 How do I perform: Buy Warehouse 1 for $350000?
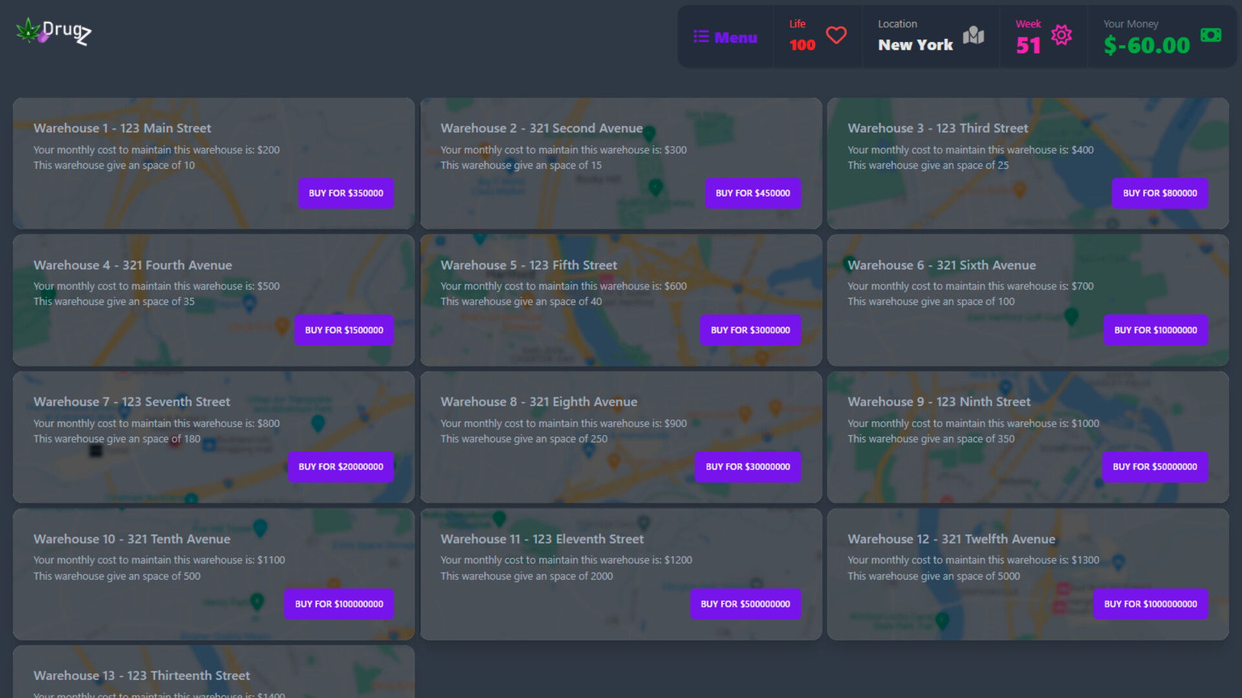click(346, 193)
